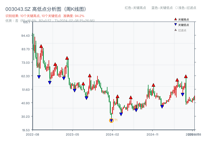Click the 2024-02 x-axis date label
This screenshot has width=216, height=162.
[x=113, y=134]
